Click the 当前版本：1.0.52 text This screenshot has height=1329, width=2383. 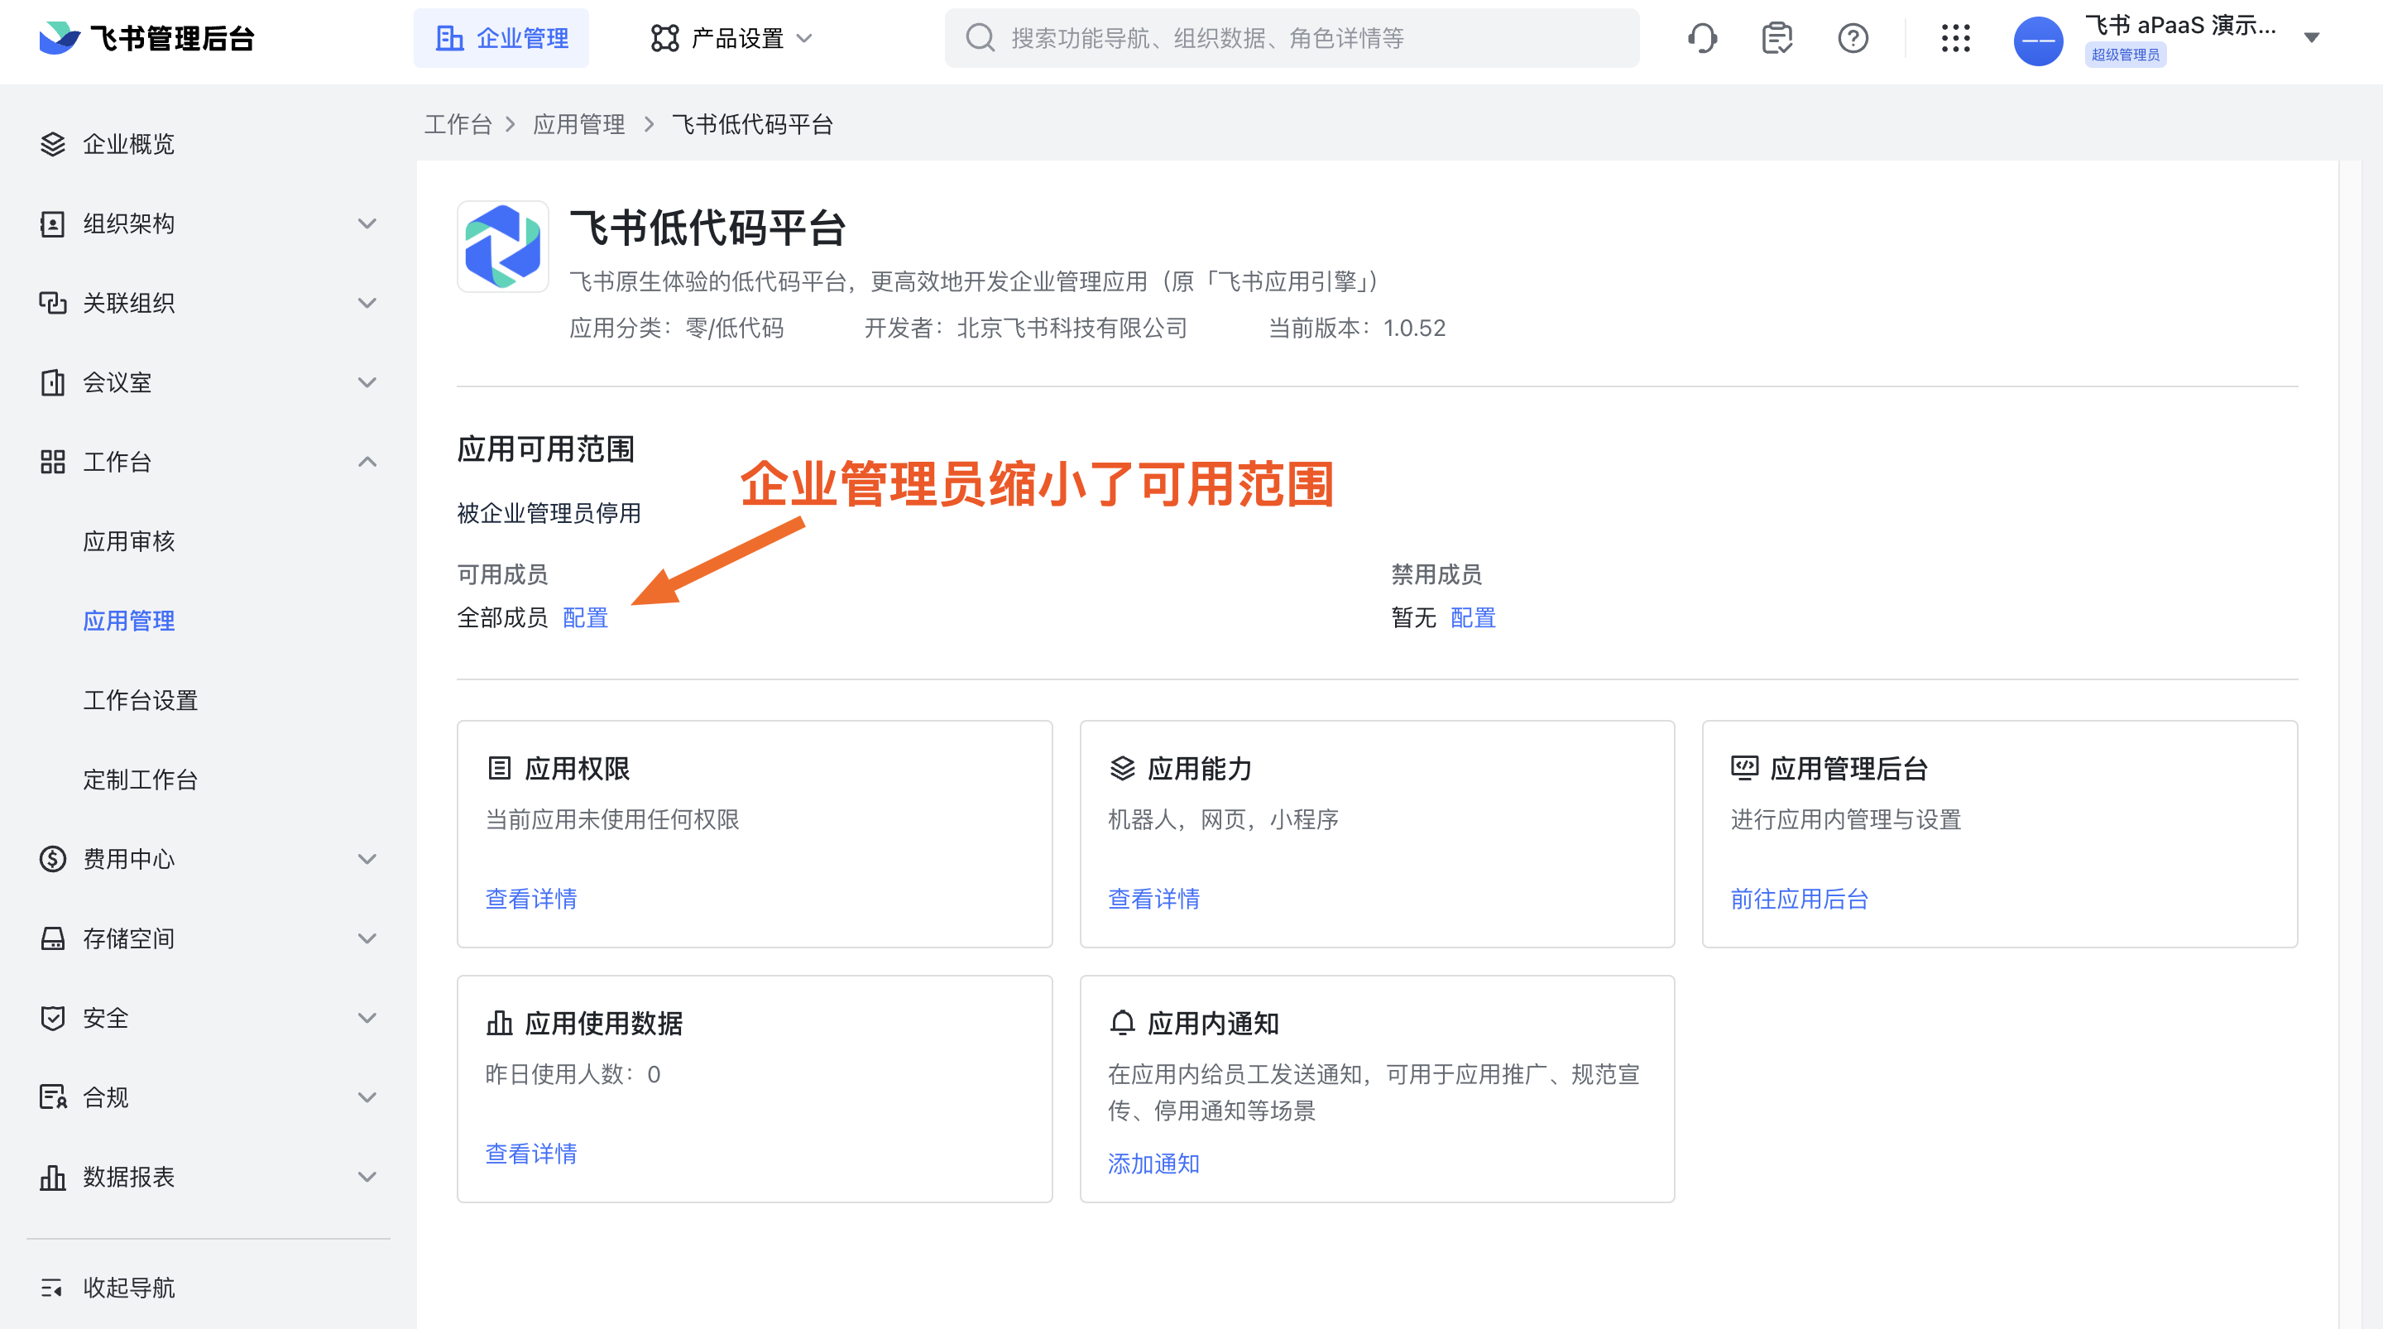coord(1356,328)
